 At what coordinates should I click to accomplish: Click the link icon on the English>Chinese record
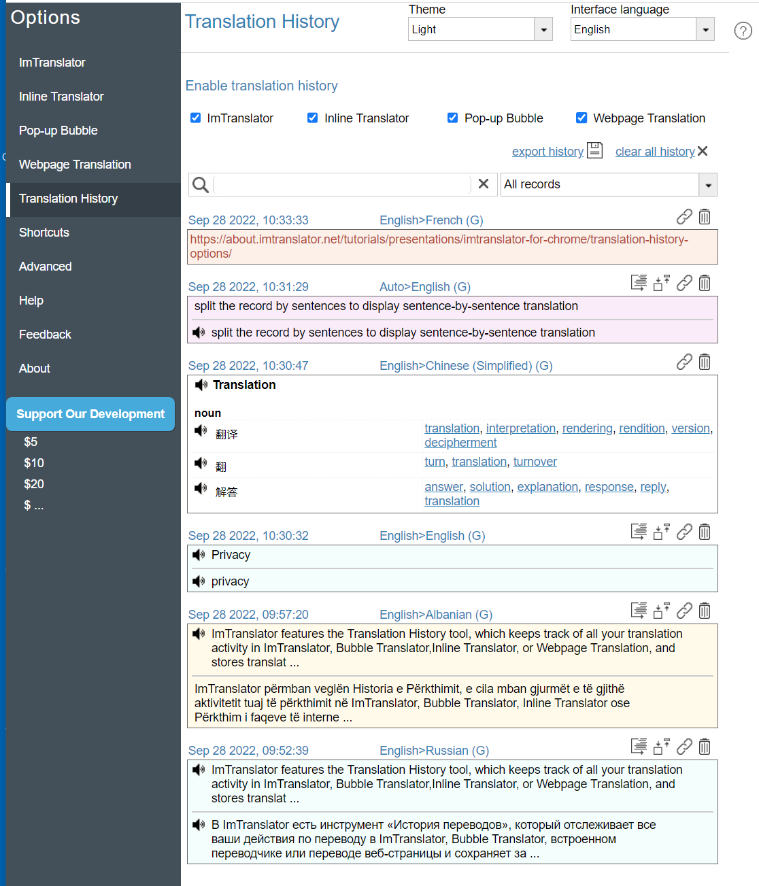pos(684,362)
